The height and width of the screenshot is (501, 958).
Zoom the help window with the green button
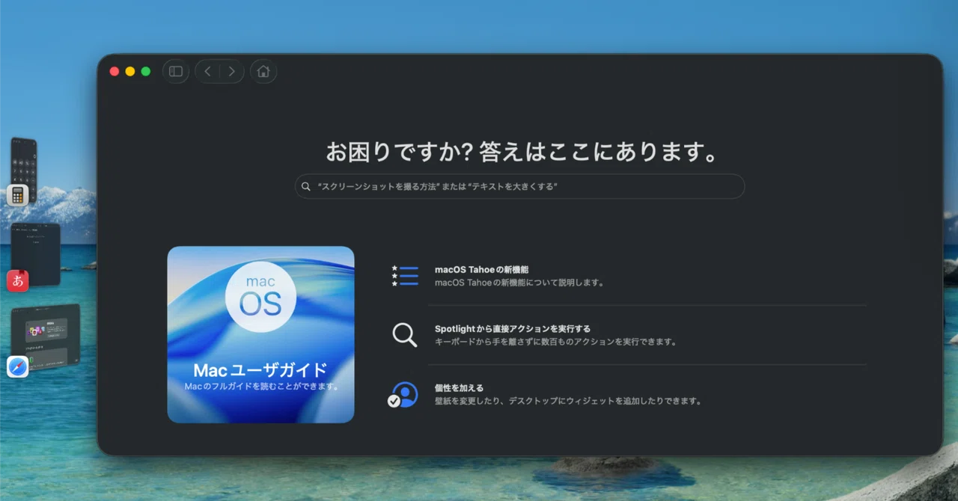coord(146,71)
